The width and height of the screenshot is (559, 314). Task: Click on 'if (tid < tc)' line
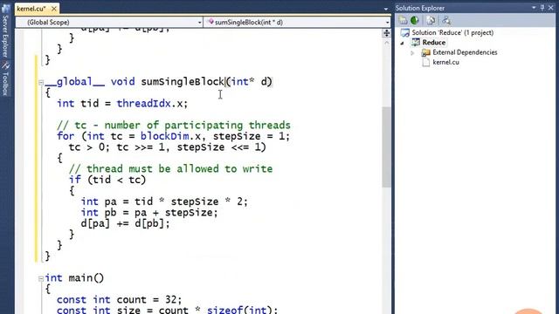[107, 180]
